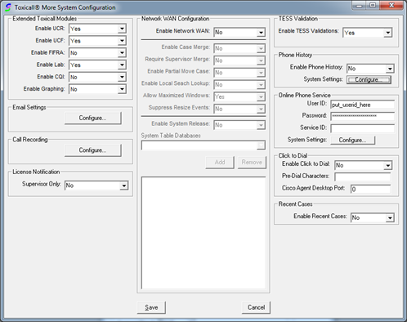Maximize the System Configuration window
The height and width of the screenshot is (322, 407).
click(373, 6)
